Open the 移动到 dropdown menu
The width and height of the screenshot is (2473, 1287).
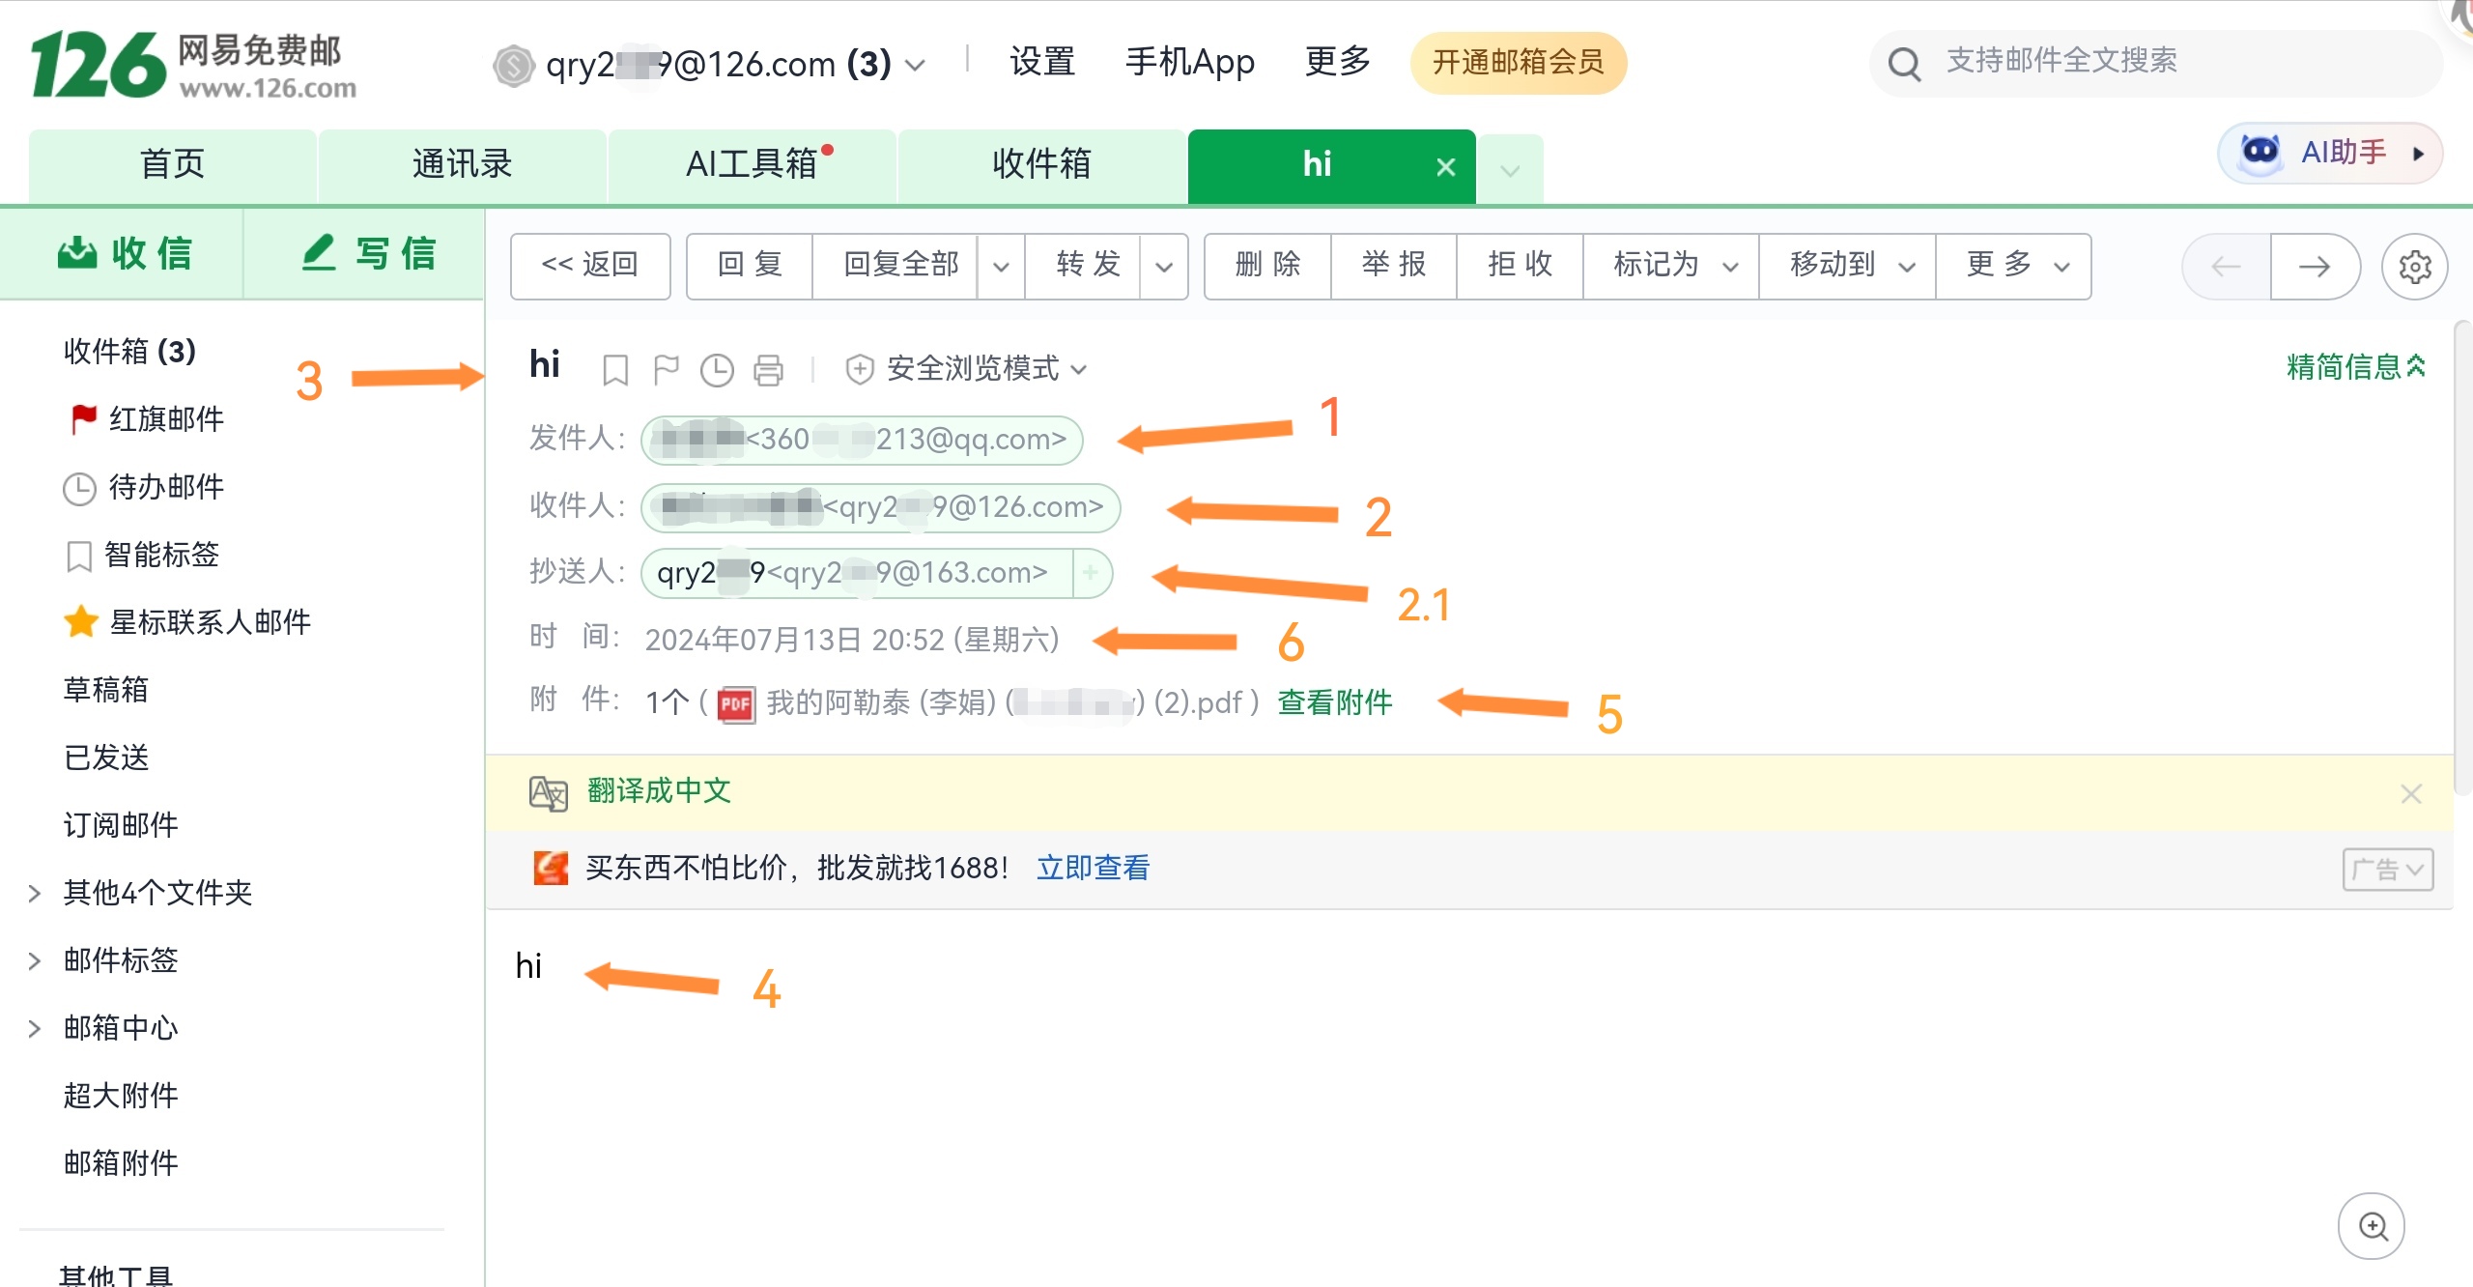[x=1849, y=266]
